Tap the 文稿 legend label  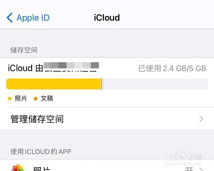tap(47, 98)
